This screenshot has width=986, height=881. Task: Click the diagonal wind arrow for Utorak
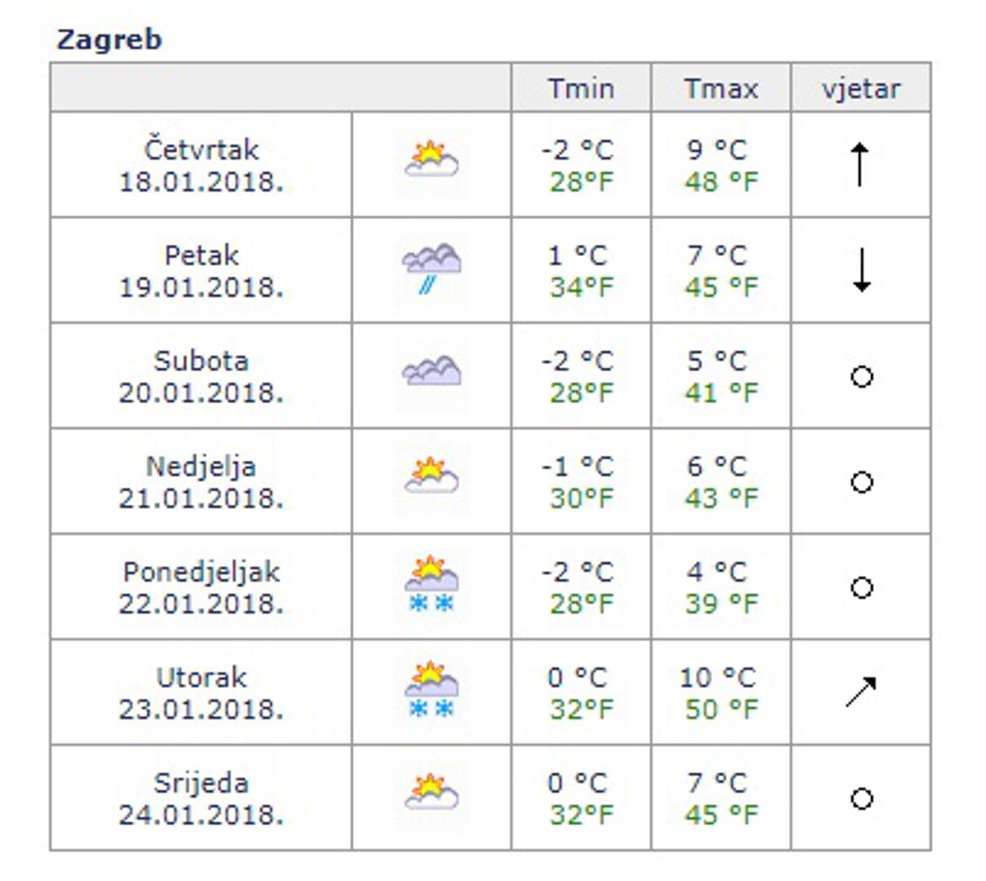click(x=860, y=692)
